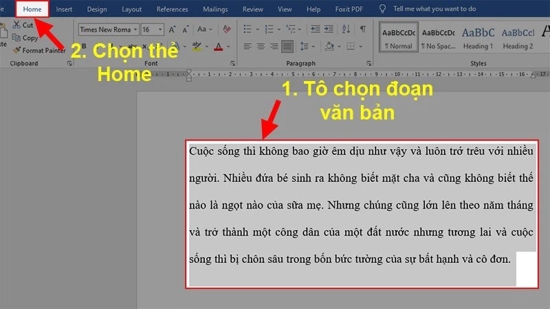Toggle Show/Hide paragraph marks
The height and width of the screenshot is (309, 550).
362,30
